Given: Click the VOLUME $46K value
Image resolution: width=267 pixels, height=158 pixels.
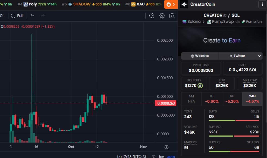Looking at the screenshot, I should tap(189, 132).
